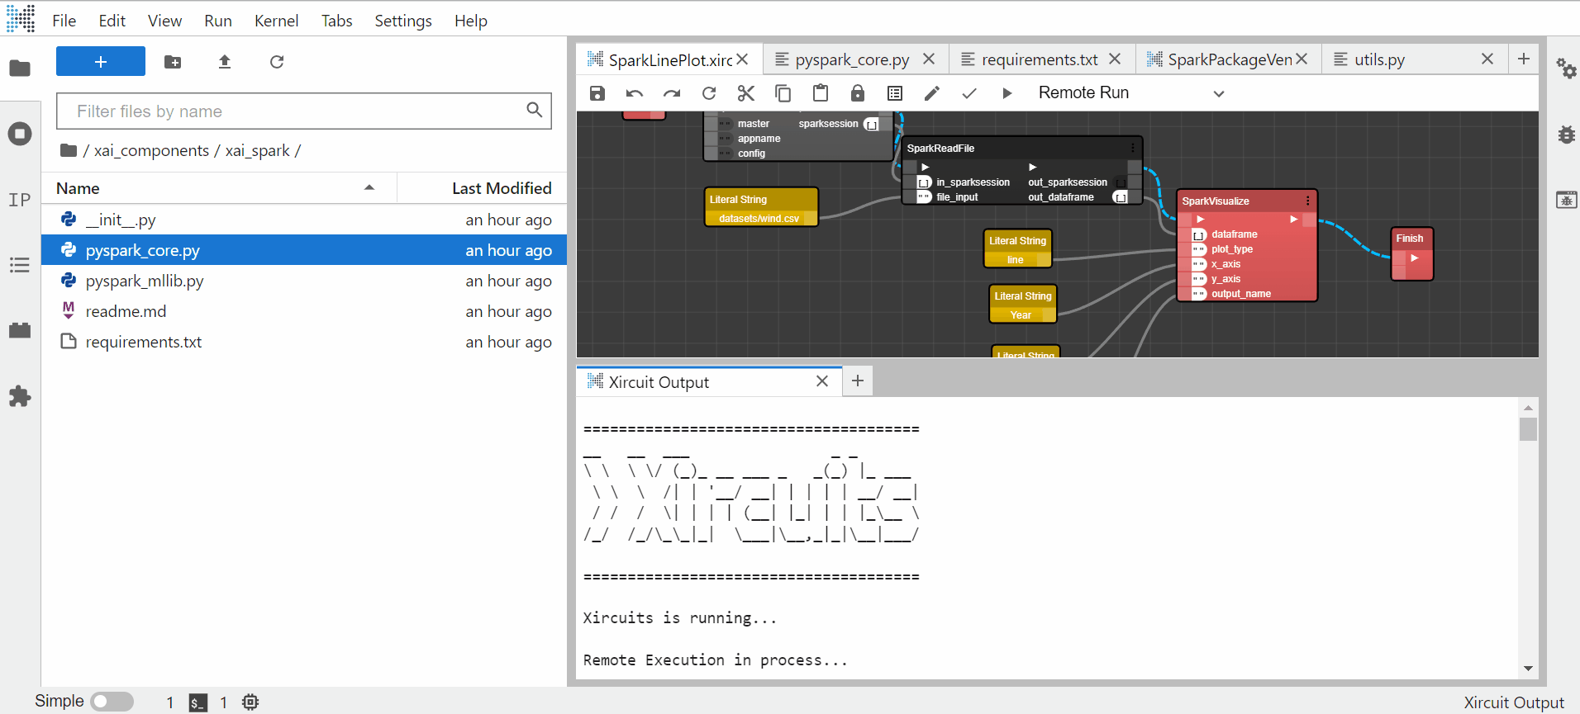Image resolution: width=1580 pixels, height=714 pixels.
Task: Click output panel scrollbar down arrow
Action: click(x=1528, y=669)
